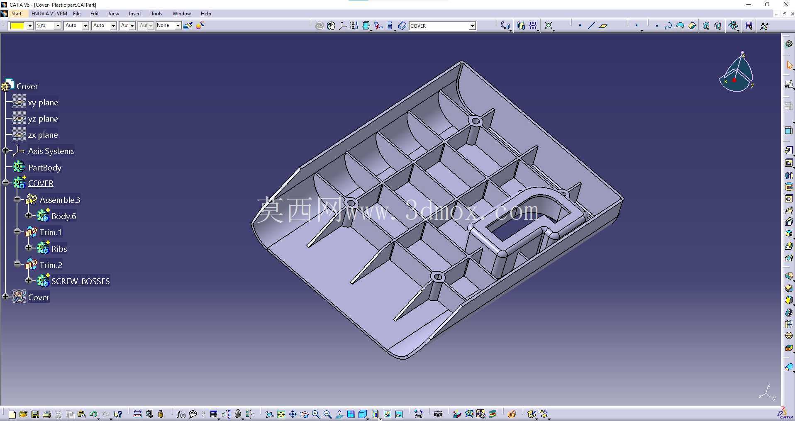Select the zx plane in tree
795x421 pixels.
tap(43, 135)
